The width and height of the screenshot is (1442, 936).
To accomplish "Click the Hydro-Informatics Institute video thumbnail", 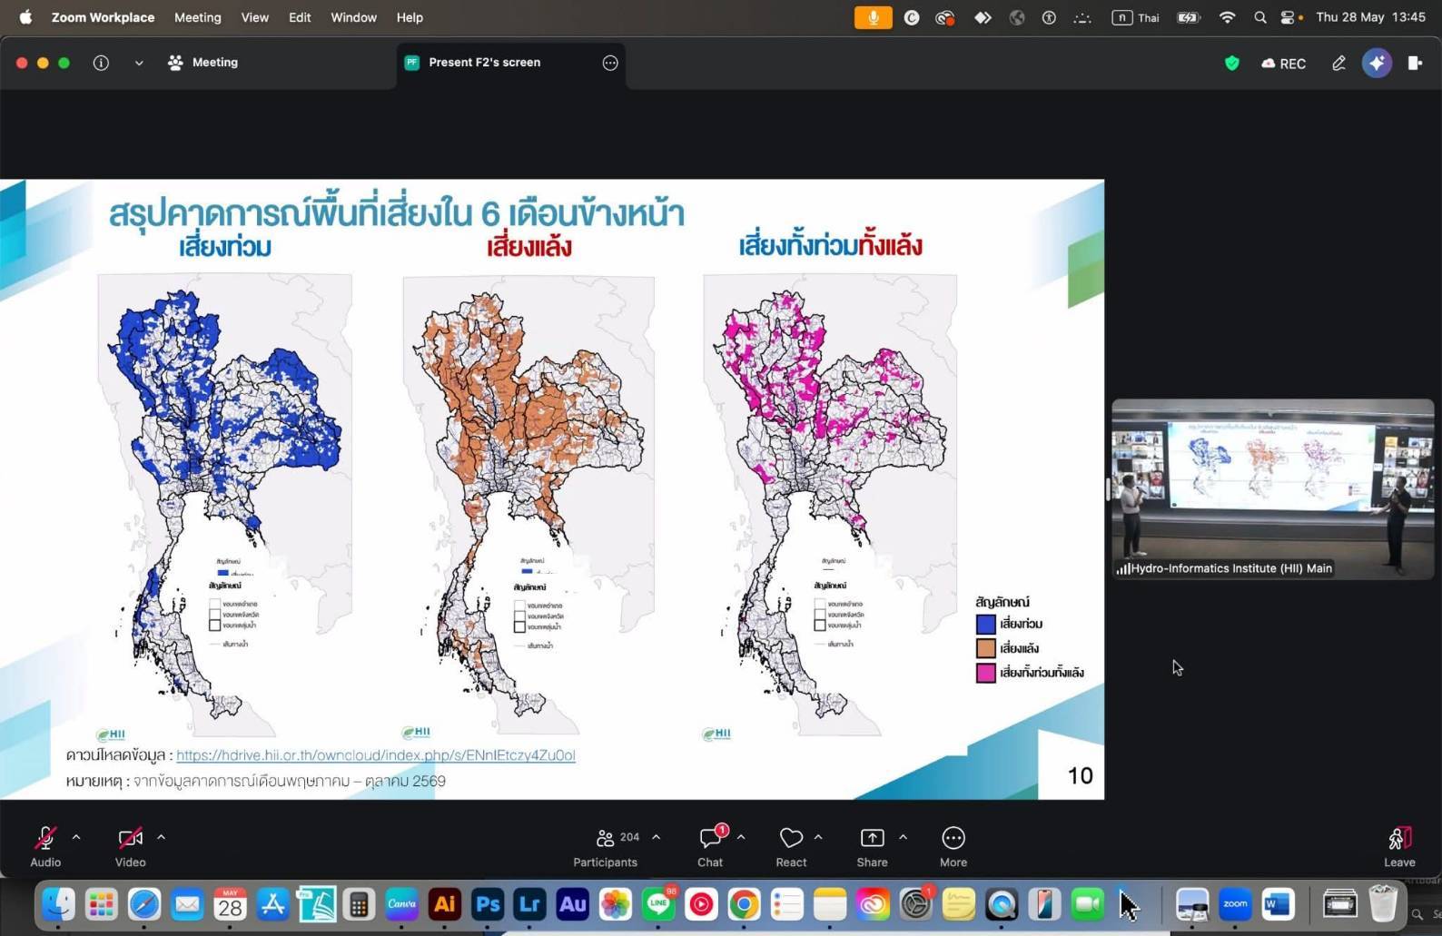I will (1272, 488).
